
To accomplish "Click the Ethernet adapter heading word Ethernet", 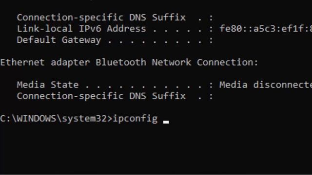I will click(22, 63).
